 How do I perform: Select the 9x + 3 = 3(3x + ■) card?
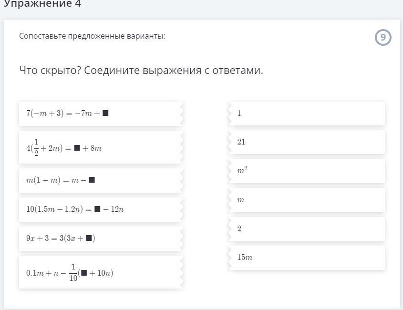click(101, 238)
